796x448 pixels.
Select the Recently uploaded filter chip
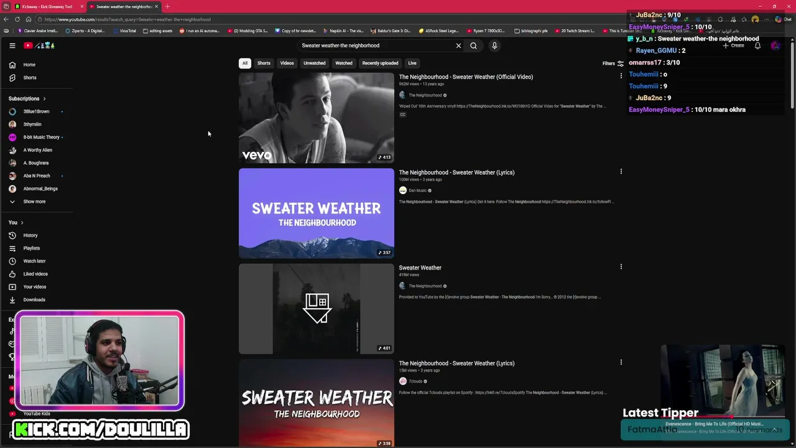pyautogui.click(x=380, y=63)
